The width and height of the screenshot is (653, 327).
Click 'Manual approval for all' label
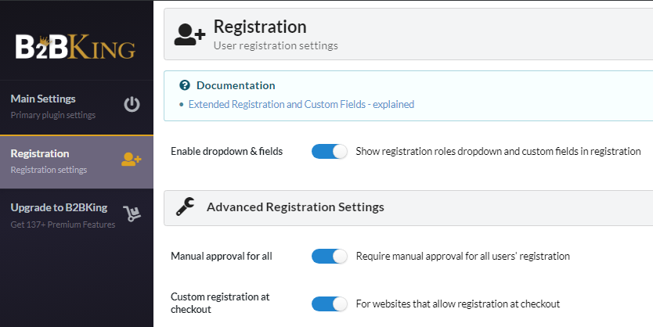click(x=222, y=257)
